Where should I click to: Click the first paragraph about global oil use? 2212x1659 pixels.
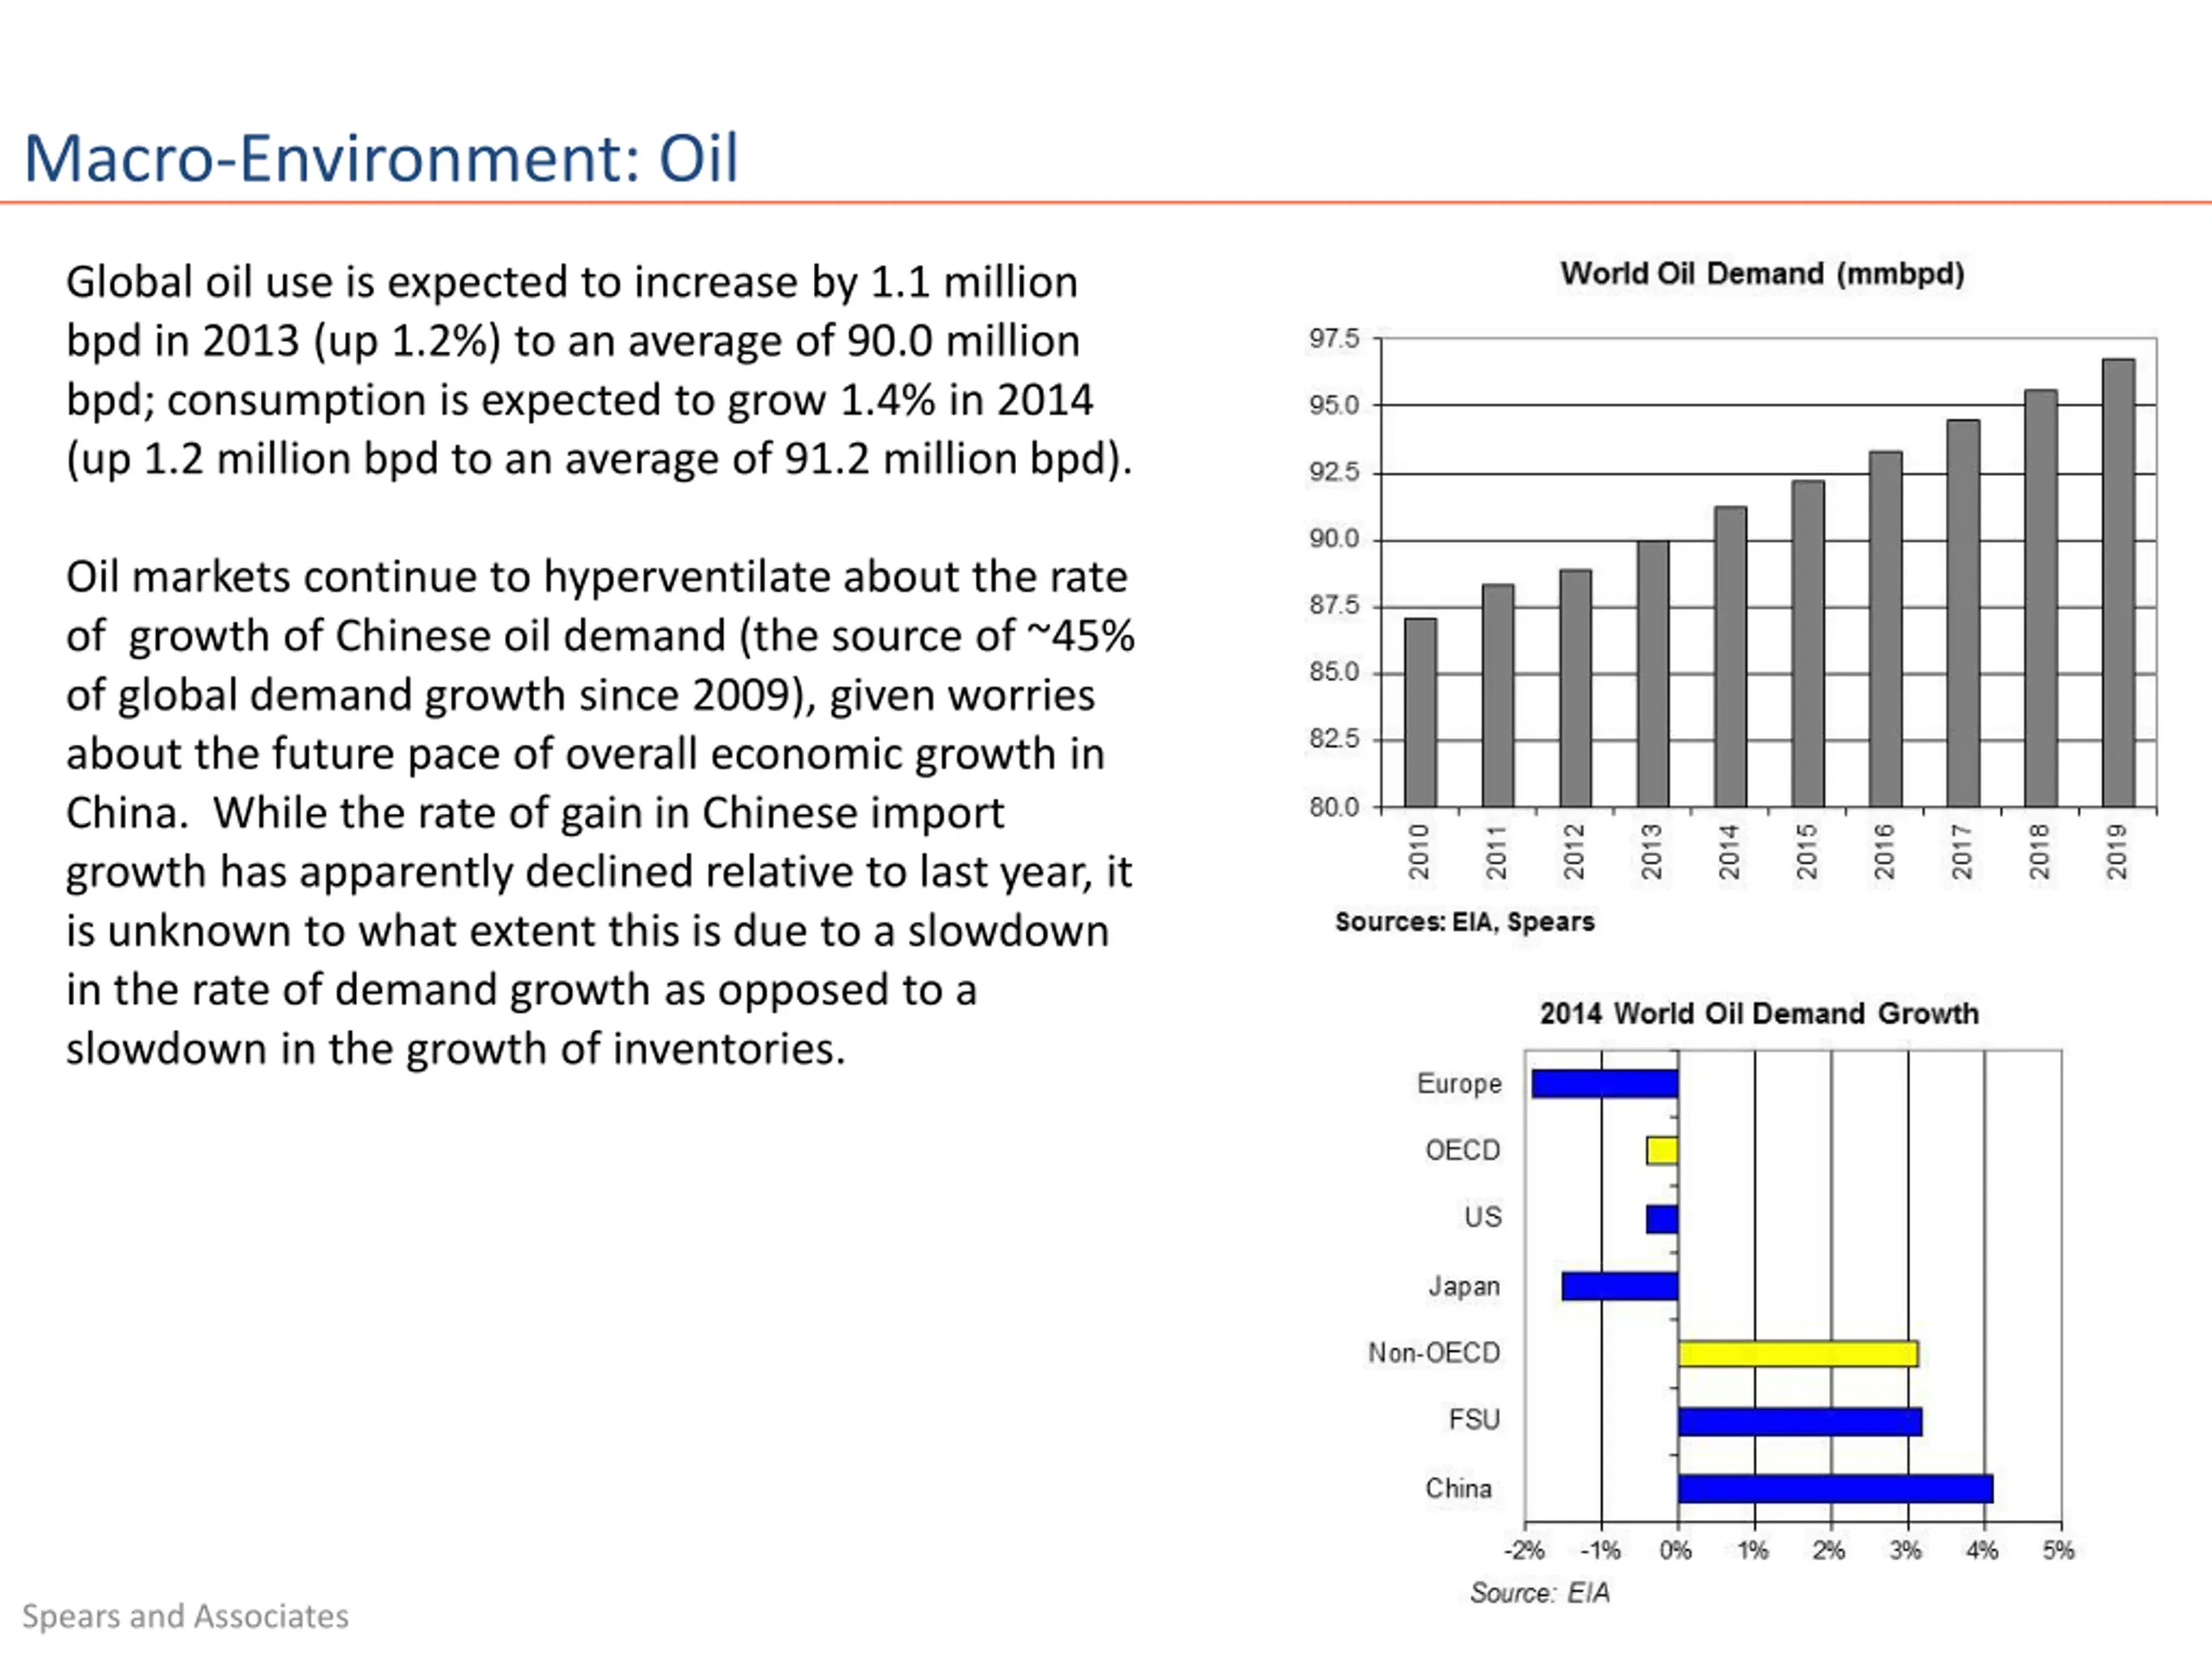coord(600,370)
